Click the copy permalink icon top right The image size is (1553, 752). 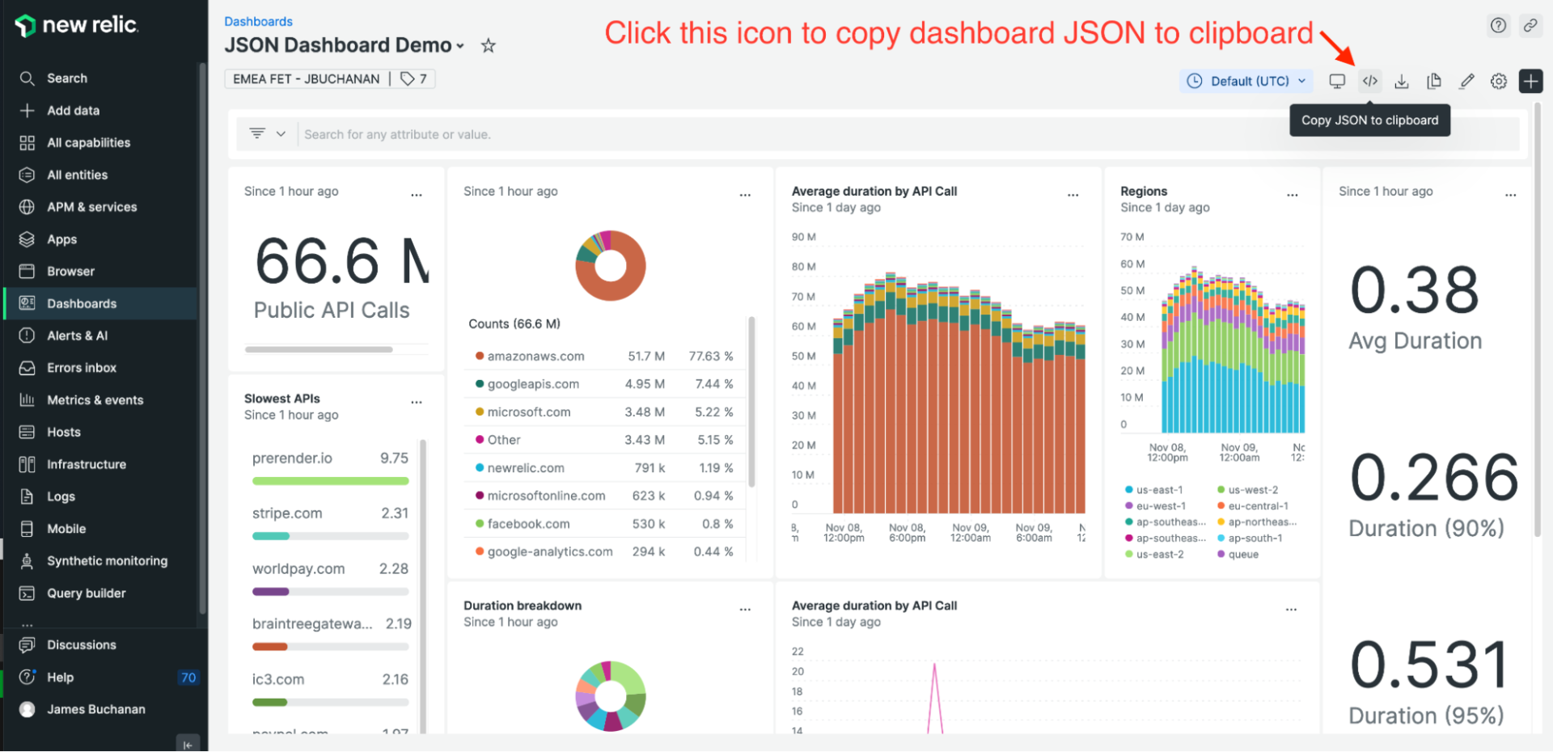1530,25
